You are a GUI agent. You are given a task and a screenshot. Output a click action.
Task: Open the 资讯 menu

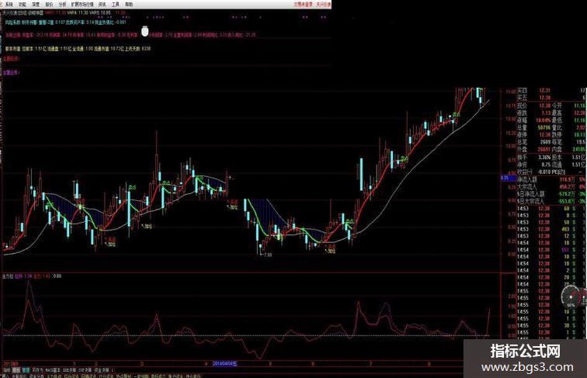tap(102, 4)
